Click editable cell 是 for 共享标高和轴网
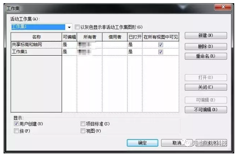 [69, 45]
